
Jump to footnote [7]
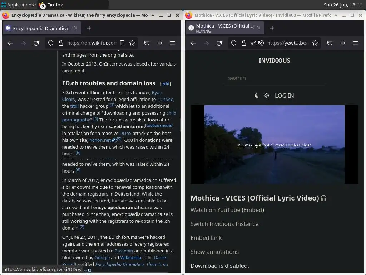[x=82, y=227]
